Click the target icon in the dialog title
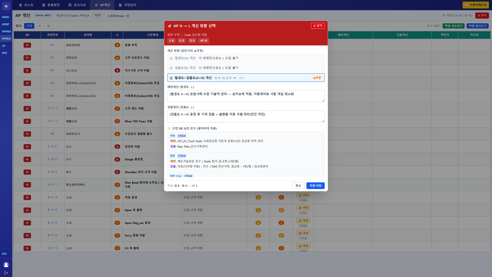492x277 pixels. pos(170,26)
